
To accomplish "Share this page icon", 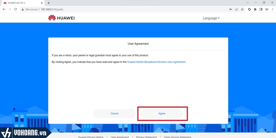I will (x=236, y=9).
